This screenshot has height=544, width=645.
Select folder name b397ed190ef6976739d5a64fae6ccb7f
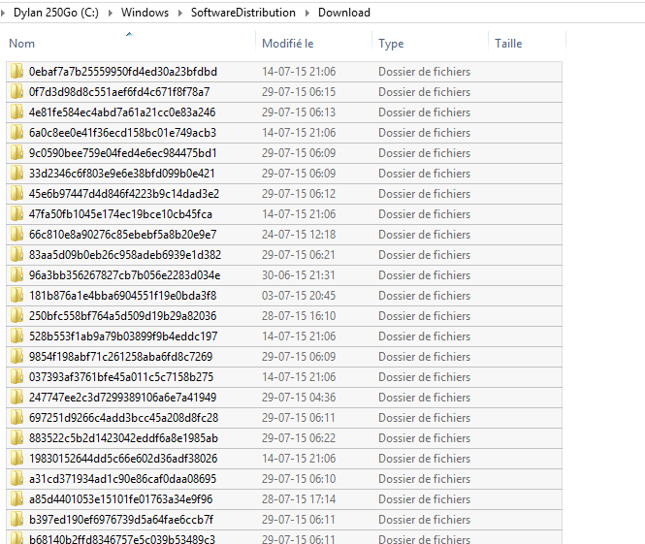pyautogui.click(x=121, y=520)
